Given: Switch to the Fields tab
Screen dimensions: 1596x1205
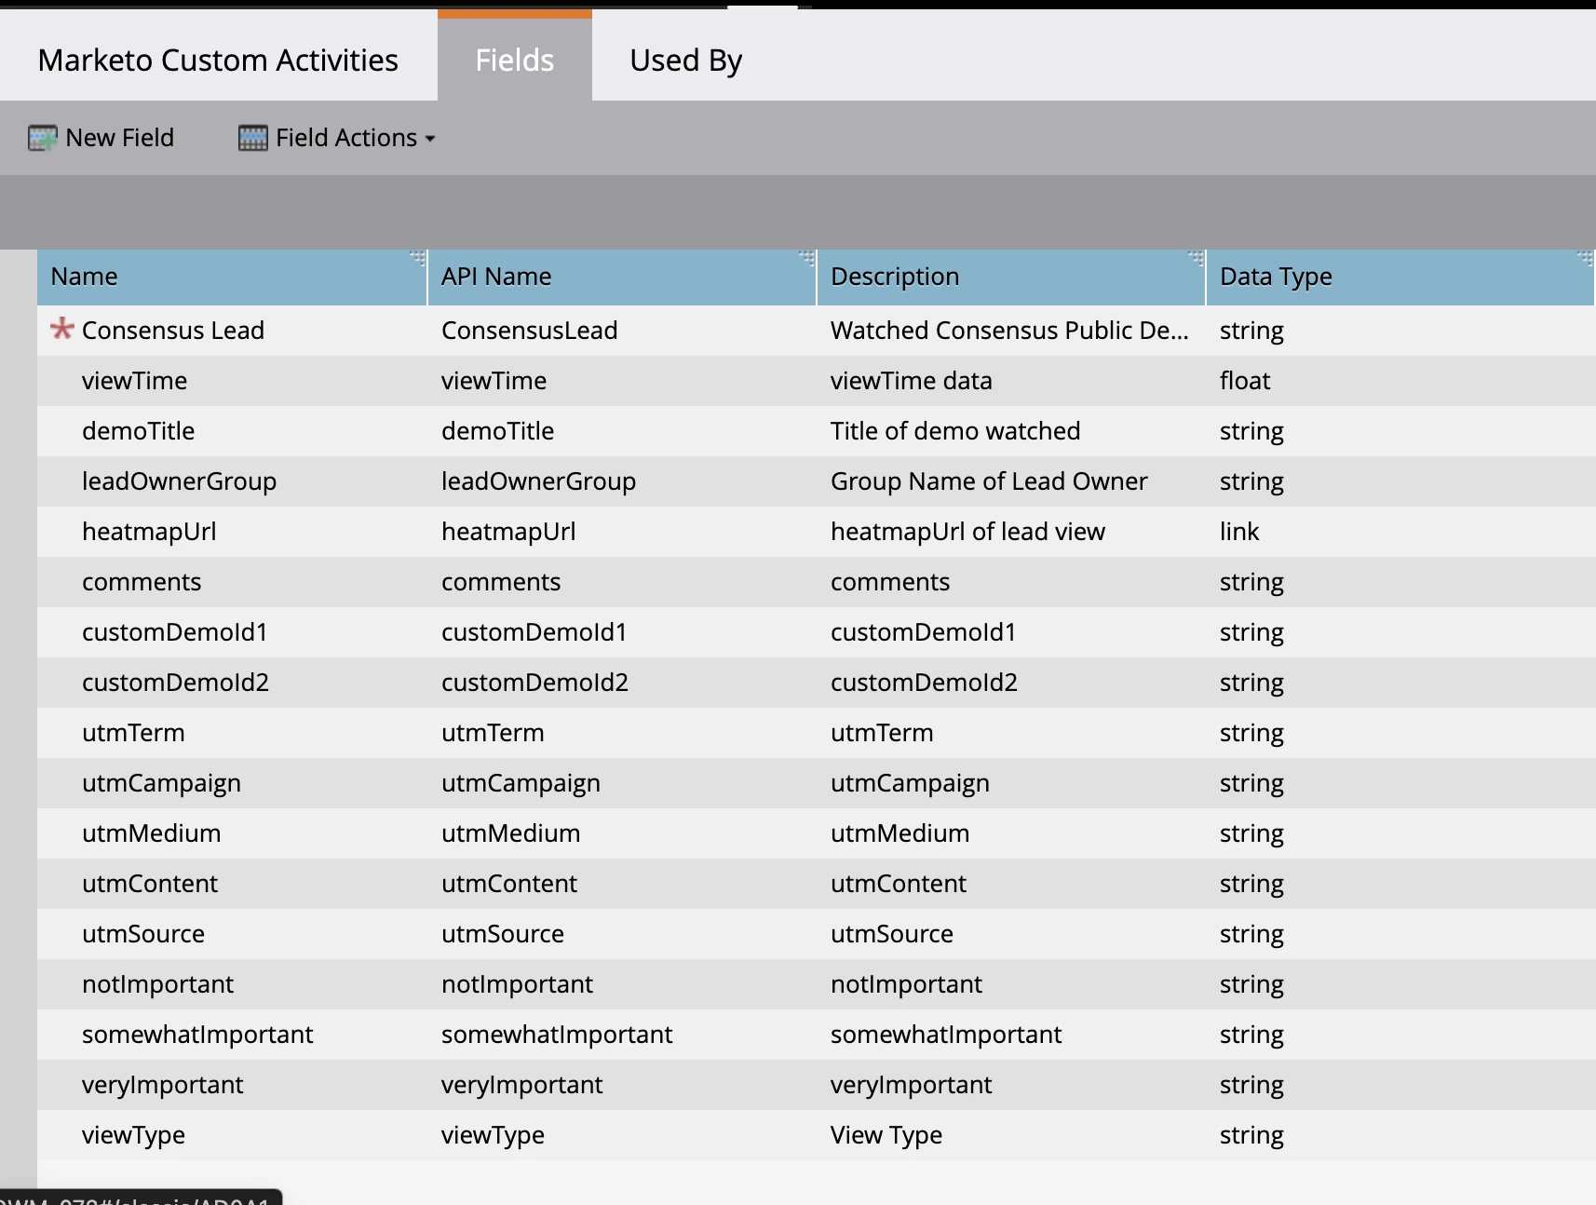Looking at the screenshot, I should tap(515, 60).
